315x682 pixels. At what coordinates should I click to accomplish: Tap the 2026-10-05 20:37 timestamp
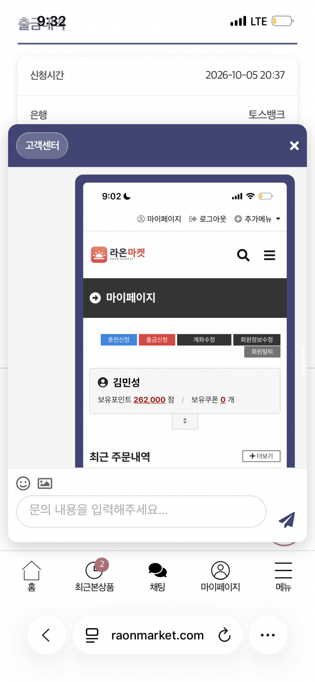(245, 75)
